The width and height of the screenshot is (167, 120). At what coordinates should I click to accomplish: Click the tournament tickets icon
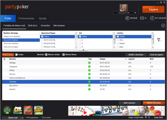click(x=142, y=18)
